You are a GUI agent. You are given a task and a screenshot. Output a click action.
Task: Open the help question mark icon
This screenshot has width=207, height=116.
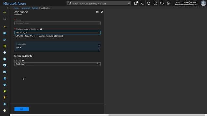click(x=162, y=3)
